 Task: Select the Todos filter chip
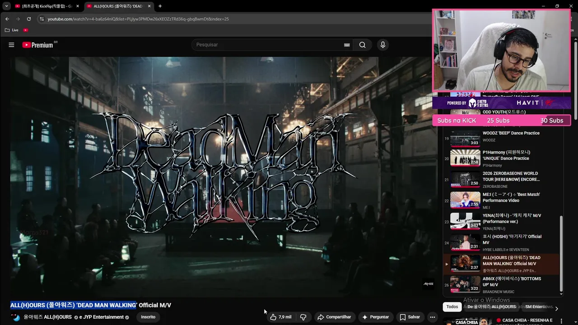click(x=452, y=307)
